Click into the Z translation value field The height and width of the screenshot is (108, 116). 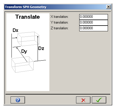click(x=94, y=28)
